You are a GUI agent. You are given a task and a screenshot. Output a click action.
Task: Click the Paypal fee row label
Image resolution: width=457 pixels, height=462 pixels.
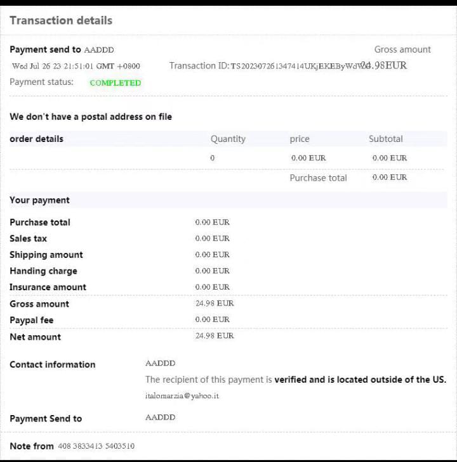tap(32, 320)
